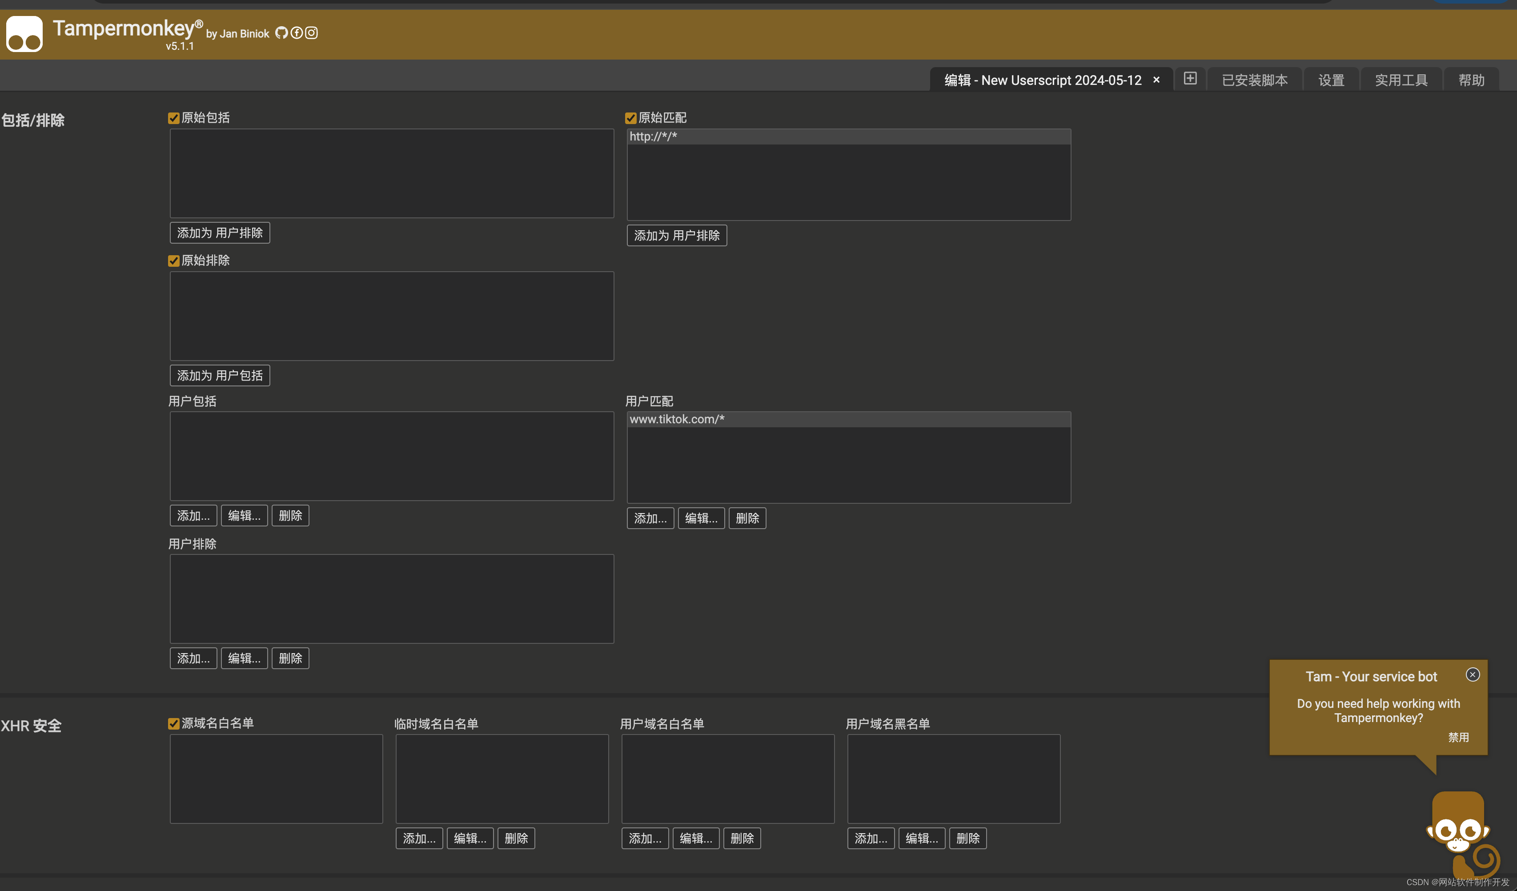1517x891 pixels.
Task: Disable the 源域名白名单 checkbox
Action: pyautogui.click(x=174, y=724)
